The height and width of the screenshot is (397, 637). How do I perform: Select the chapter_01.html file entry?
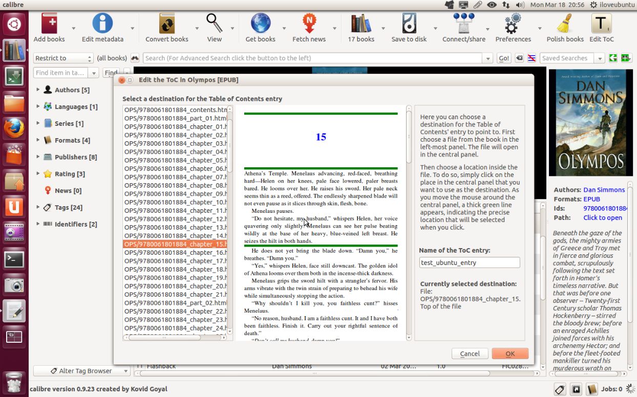point(175,126)
